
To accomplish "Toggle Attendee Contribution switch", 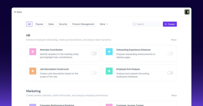I will click(x=94, y=53).
